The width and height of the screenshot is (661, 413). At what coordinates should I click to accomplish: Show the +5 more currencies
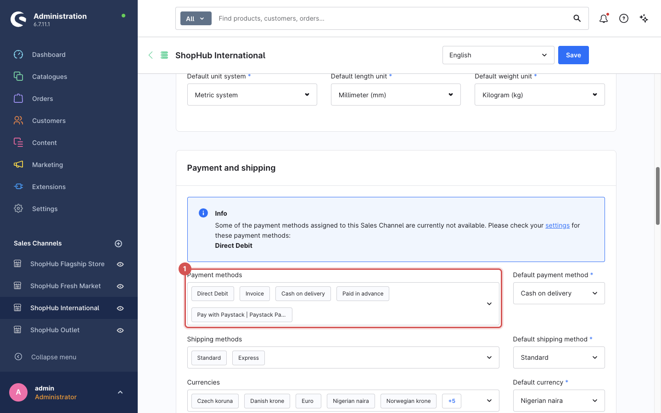tap(452, 401)
